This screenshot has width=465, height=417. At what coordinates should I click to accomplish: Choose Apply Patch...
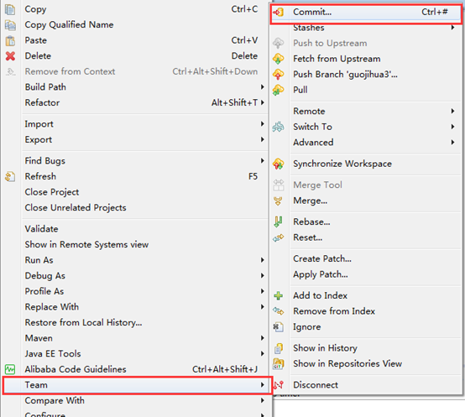point(321,274)
